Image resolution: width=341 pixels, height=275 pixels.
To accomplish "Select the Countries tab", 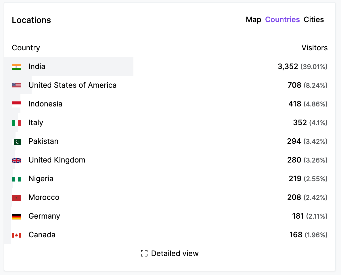I will tap(282, 20).
